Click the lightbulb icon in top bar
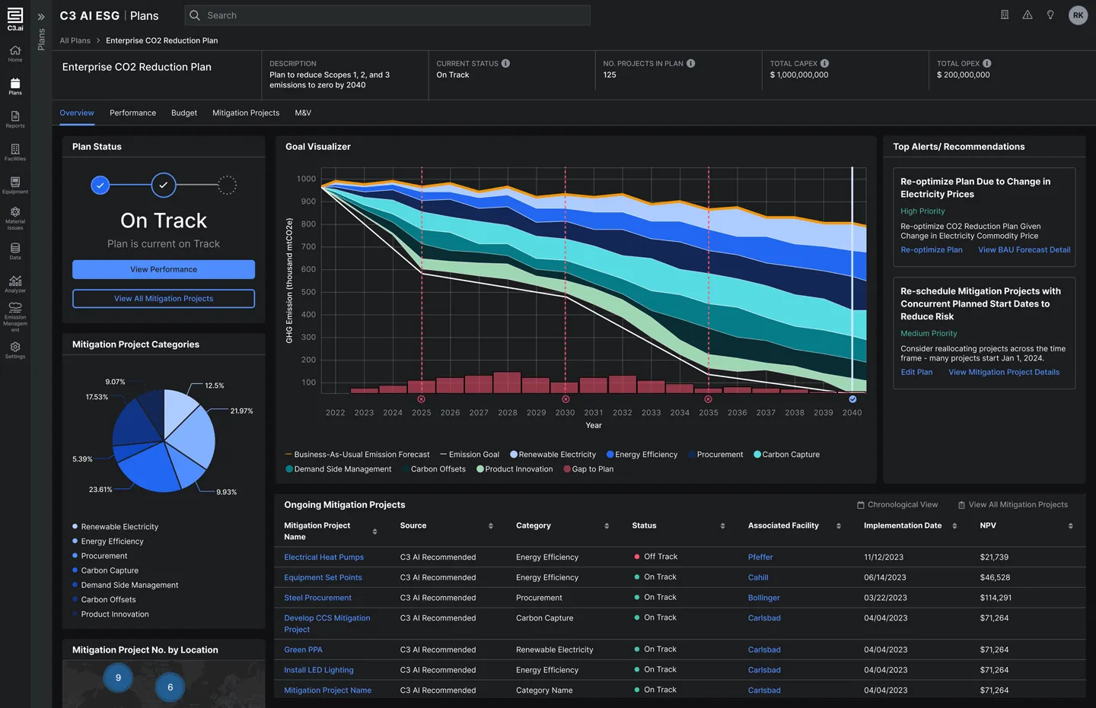 coord(1050,14)
